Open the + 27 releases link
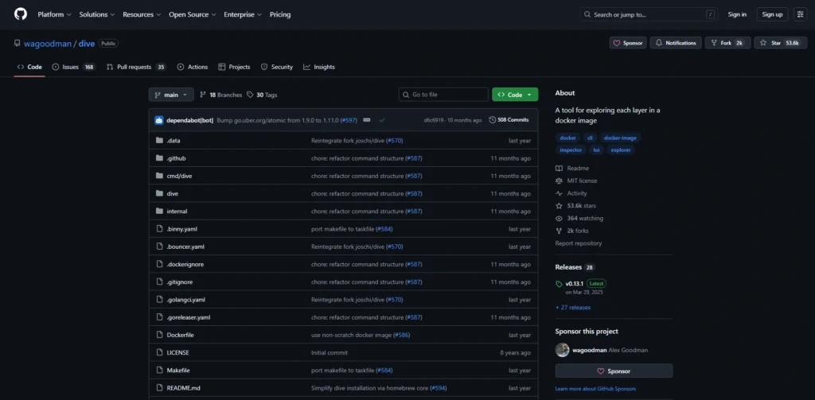 (x=573, y=308)
